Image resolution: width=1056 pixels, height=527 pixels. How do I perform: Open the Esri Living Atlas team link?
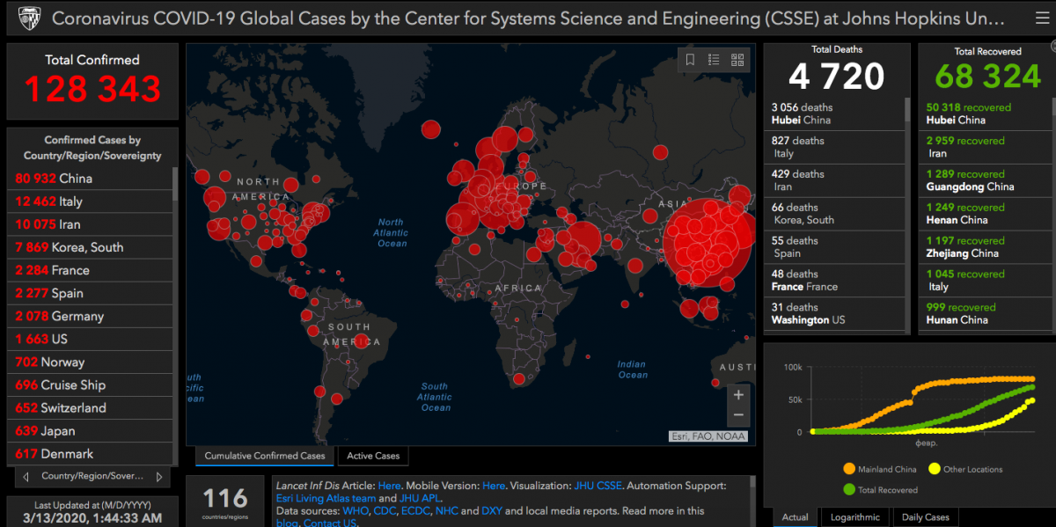(326, 498)
